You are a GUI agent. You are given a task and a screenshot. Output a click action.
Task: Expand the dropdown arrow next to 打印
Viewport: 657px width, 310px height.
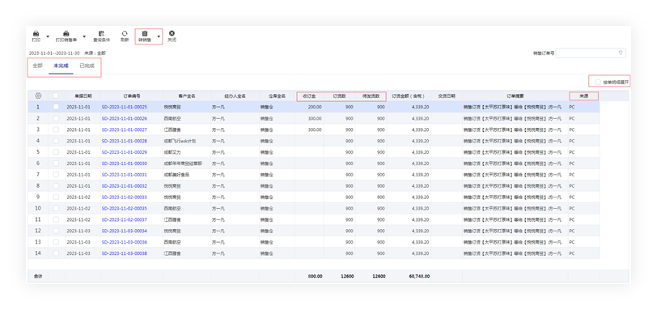[48, 37]
